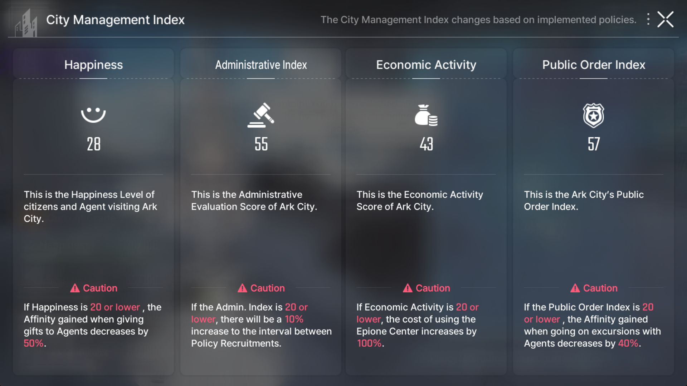This screenshot has width=687, height=386.
Task: Select the Happiness column header
Action: pyautogui.click(x=93, y=65)
